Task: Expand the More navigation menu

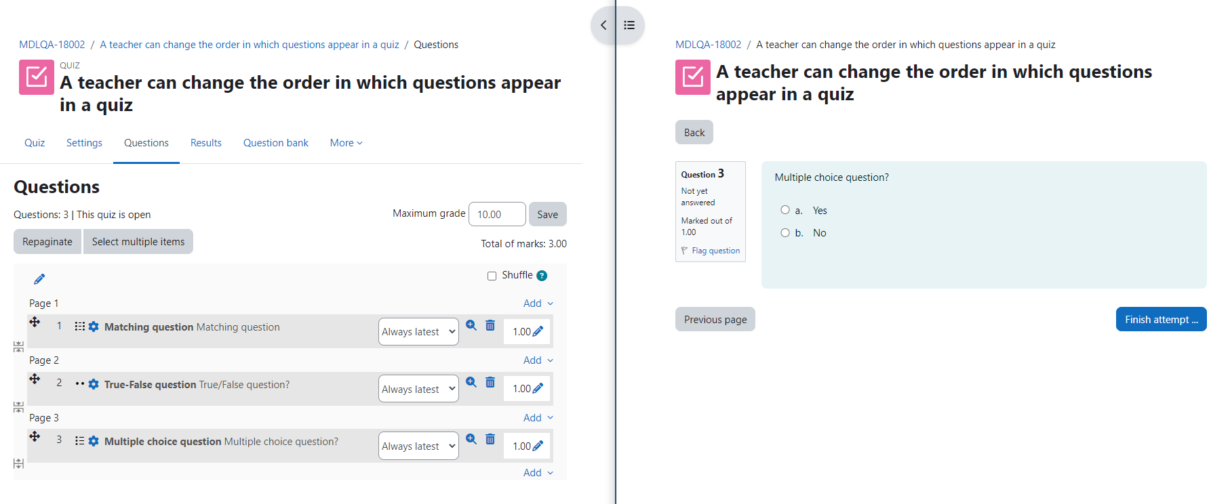Action: [346, 143]
